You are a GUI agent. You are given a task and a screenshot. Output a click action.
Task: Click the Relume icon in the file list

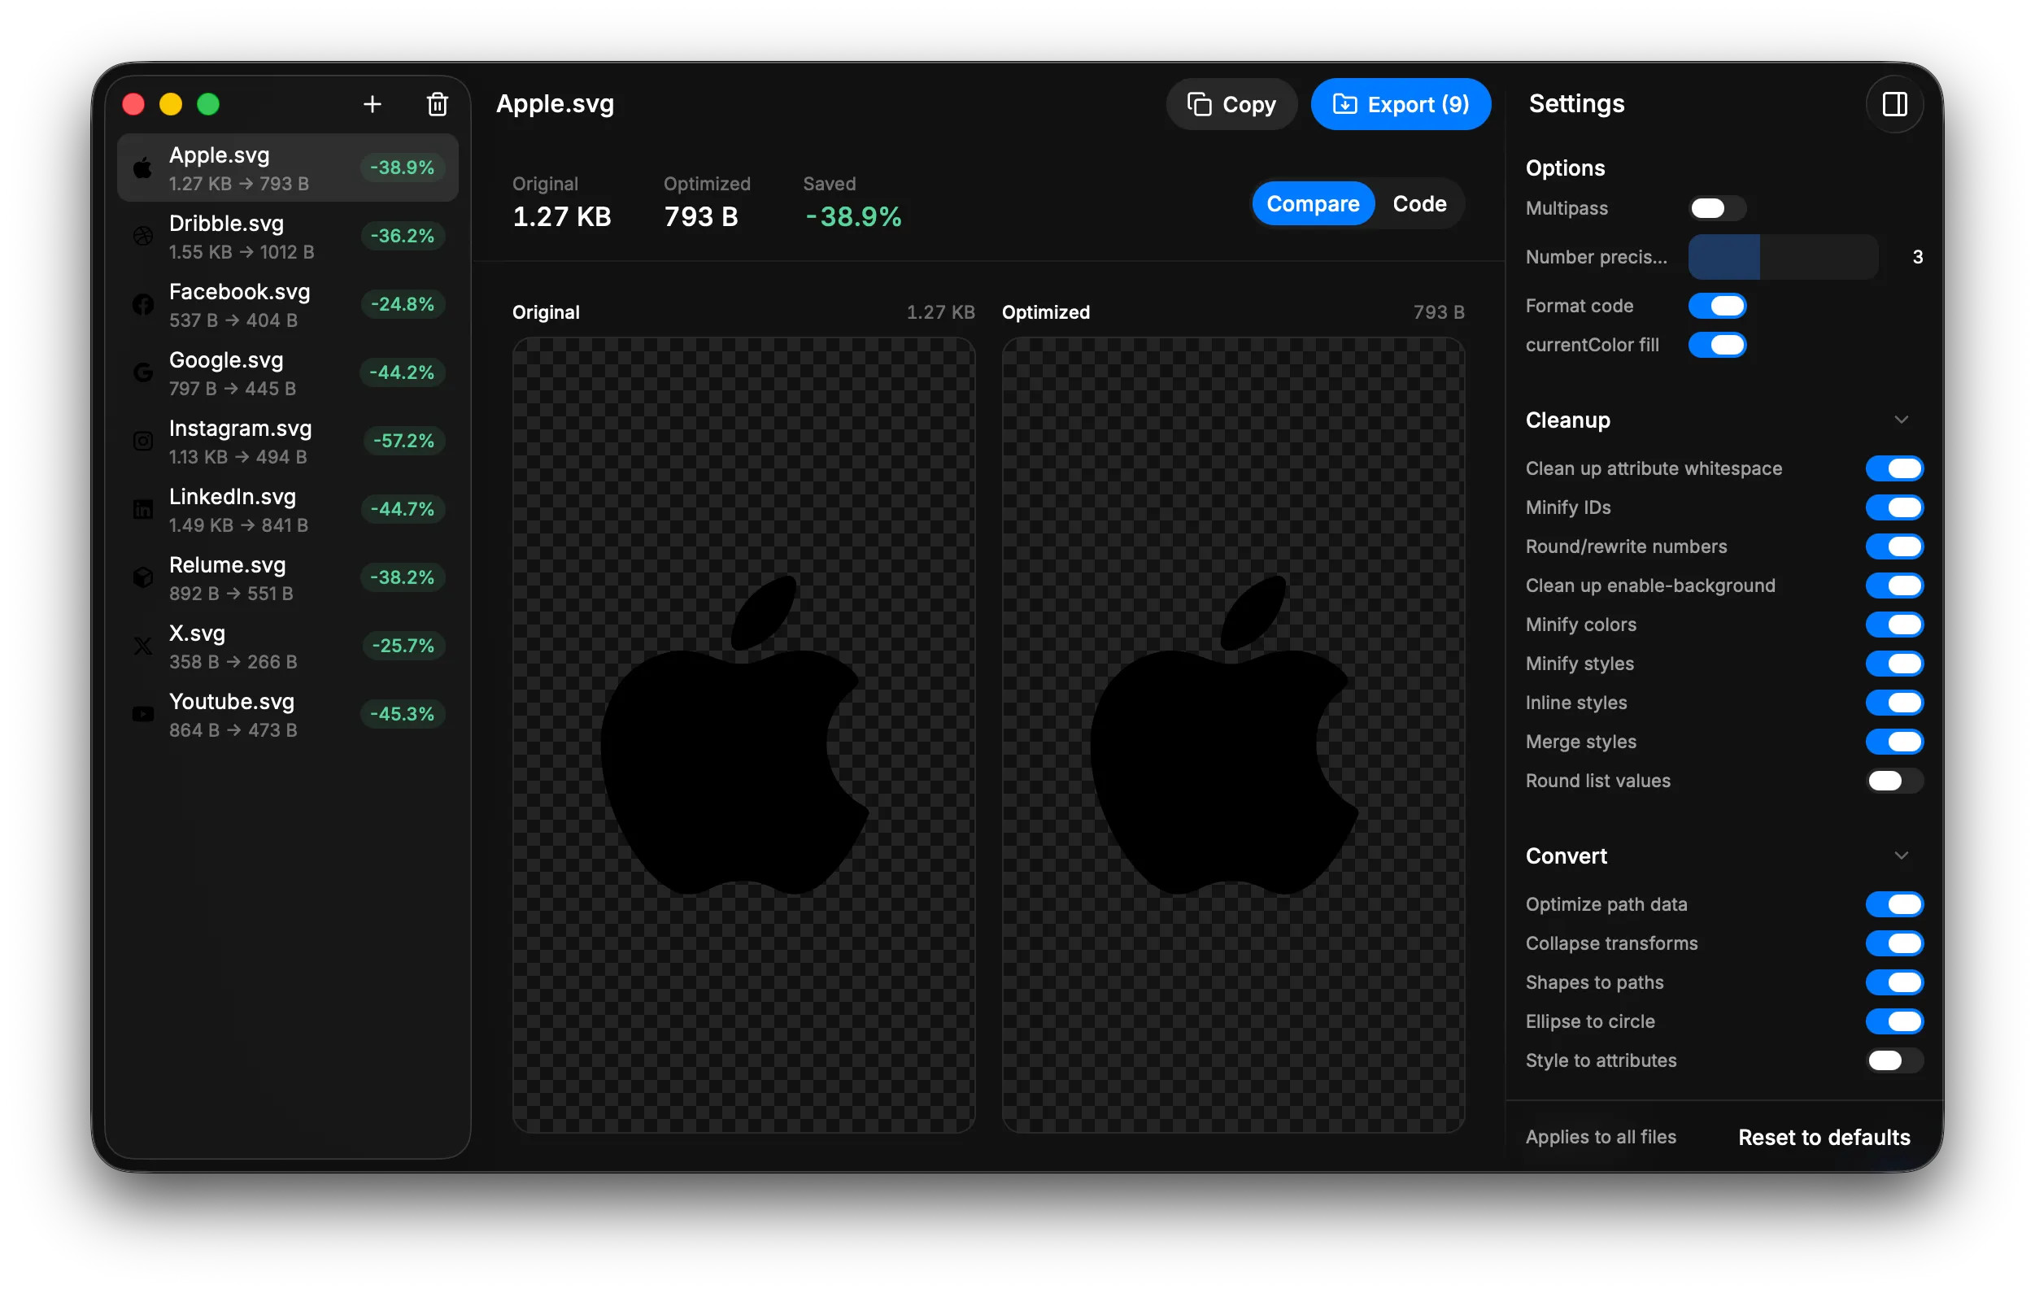143,578
